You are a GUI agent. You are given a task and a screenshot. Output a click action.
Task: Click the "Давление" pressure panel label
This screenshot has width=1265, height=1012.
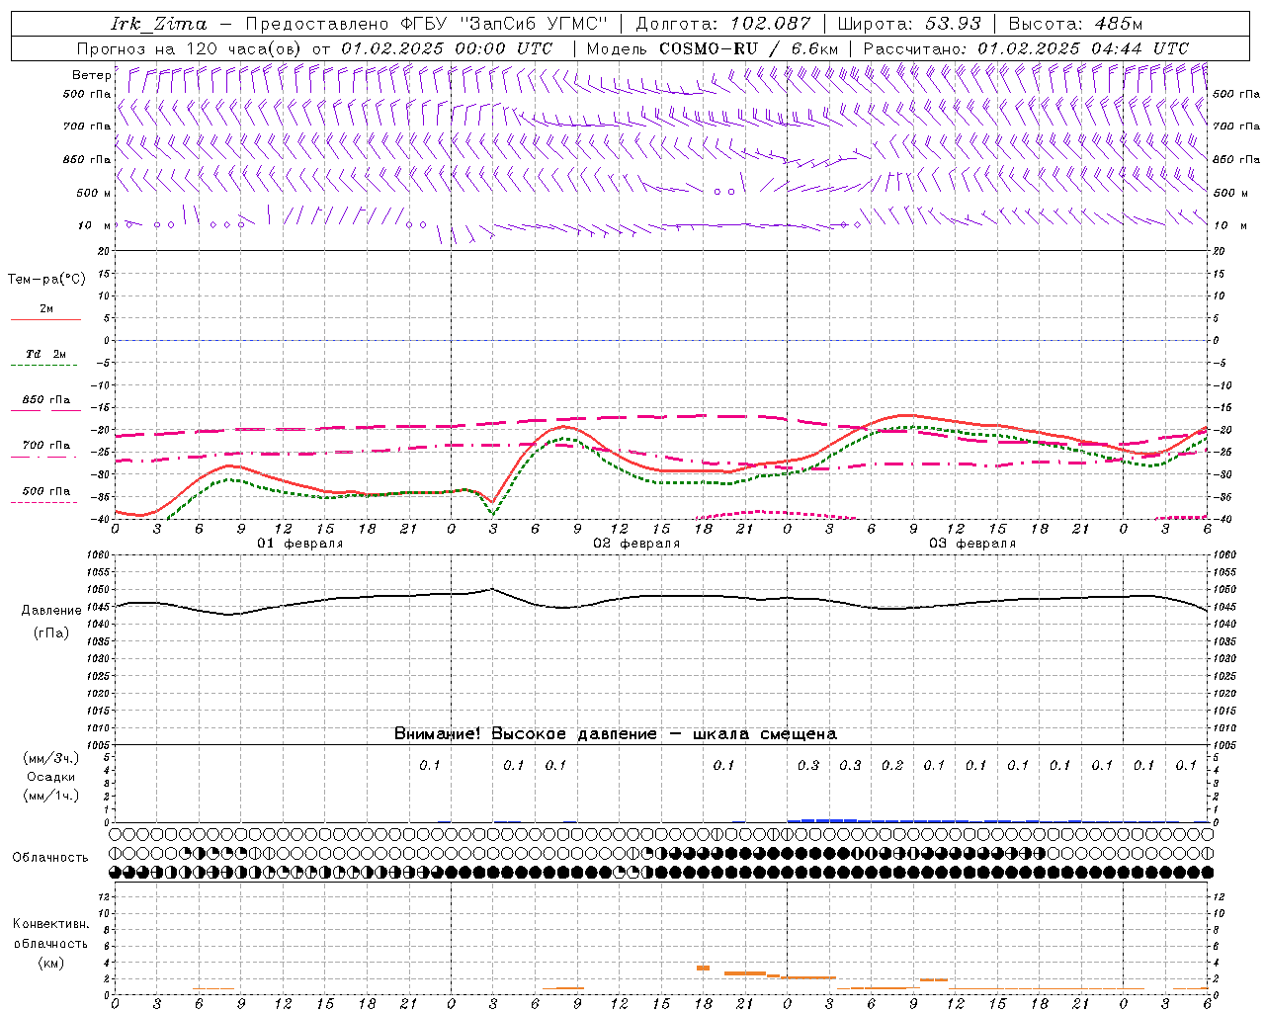[51, 611]
